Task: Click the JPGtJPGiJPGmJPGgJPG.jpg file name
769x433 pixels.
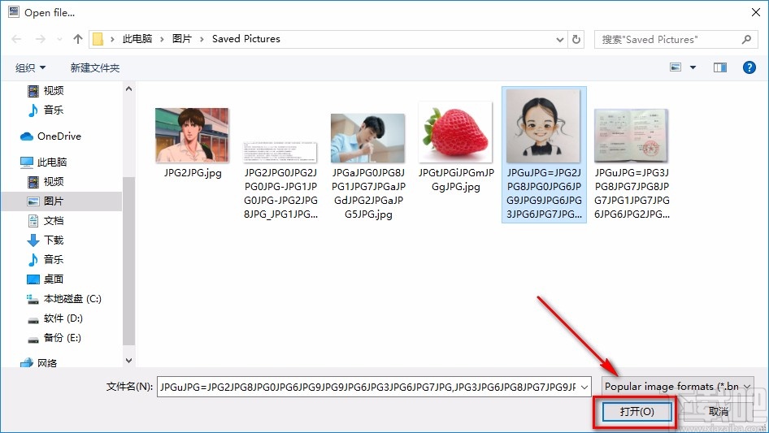Action: pyautogui.click(x=456, y=180)
